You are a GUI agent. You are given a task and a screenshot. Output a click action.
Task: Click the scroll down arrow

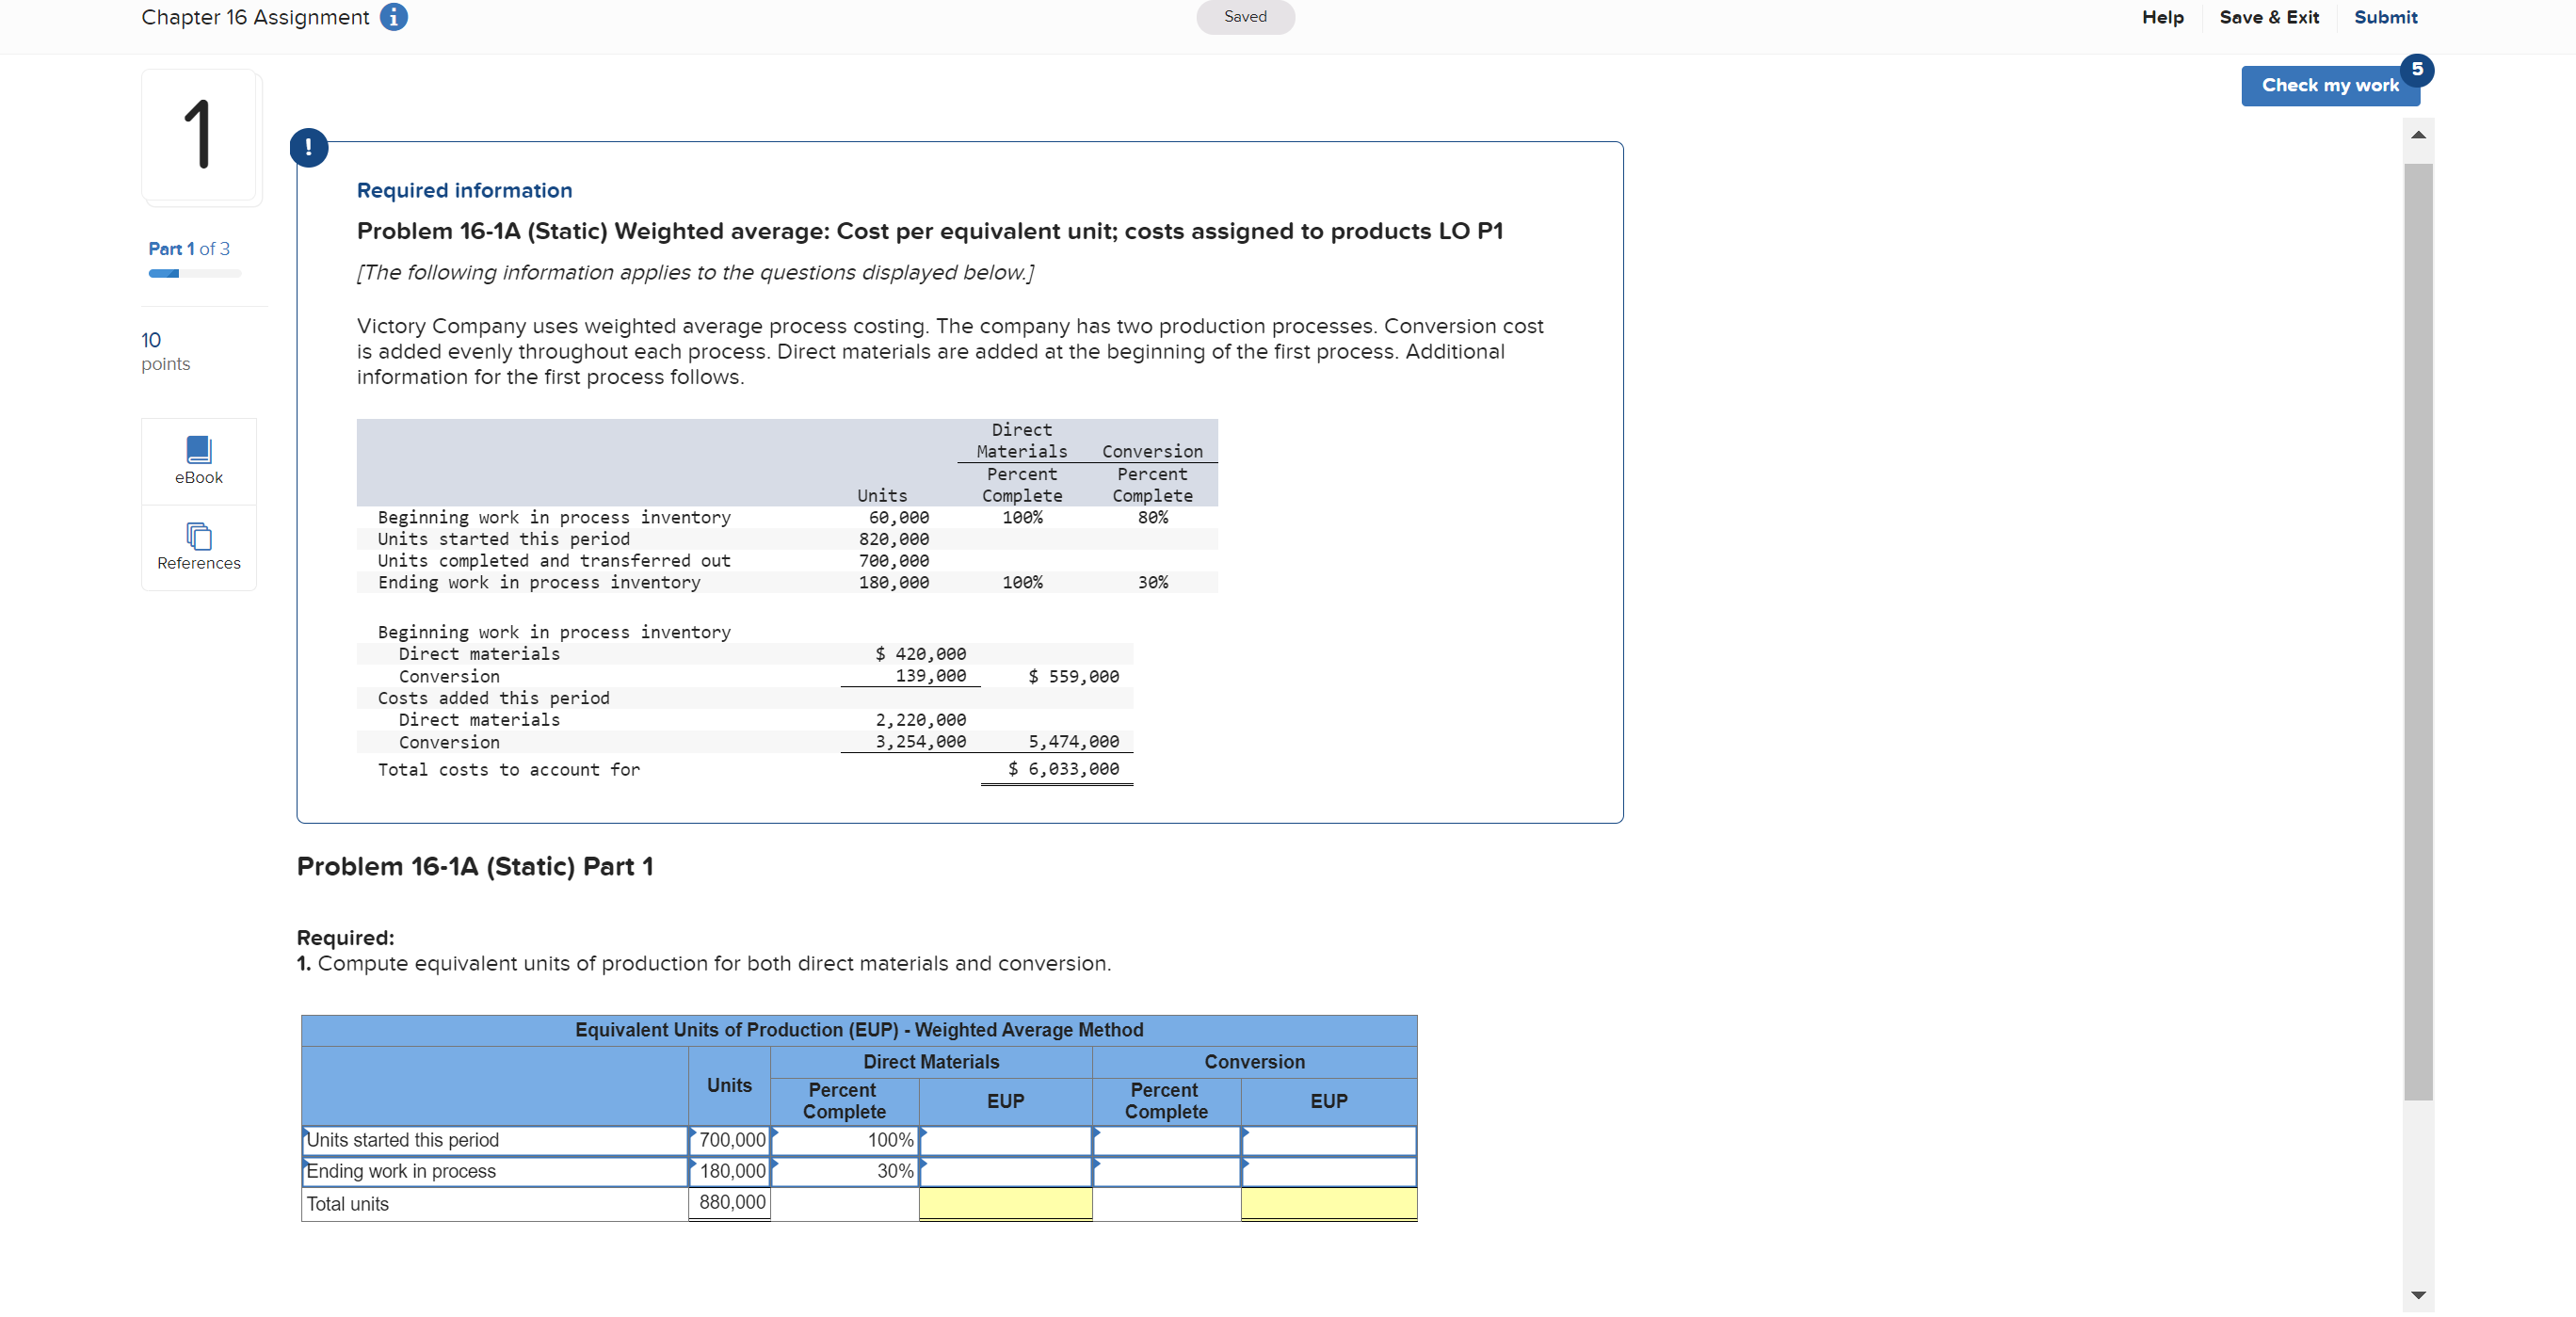point(2417,1294)
